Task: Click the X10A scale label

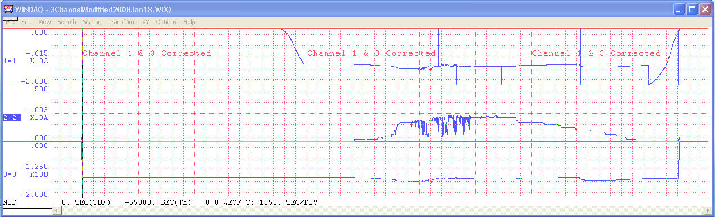Action: (x=39, y=117)
